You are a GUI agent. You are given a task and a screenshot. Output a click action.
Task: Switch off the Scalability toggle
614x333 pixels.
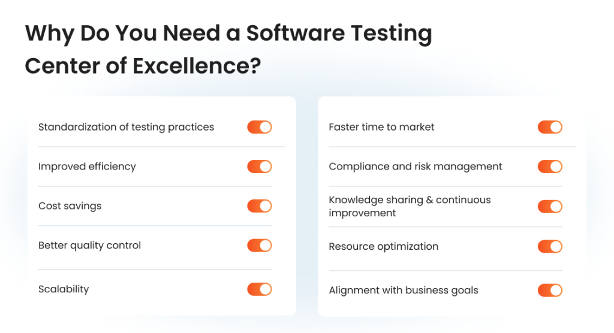click(x=259, y=289)
